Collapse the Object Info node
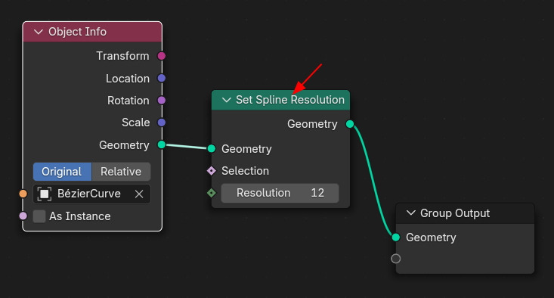The width and height of the screenshot is (554, 298). [x=38, y=32]
